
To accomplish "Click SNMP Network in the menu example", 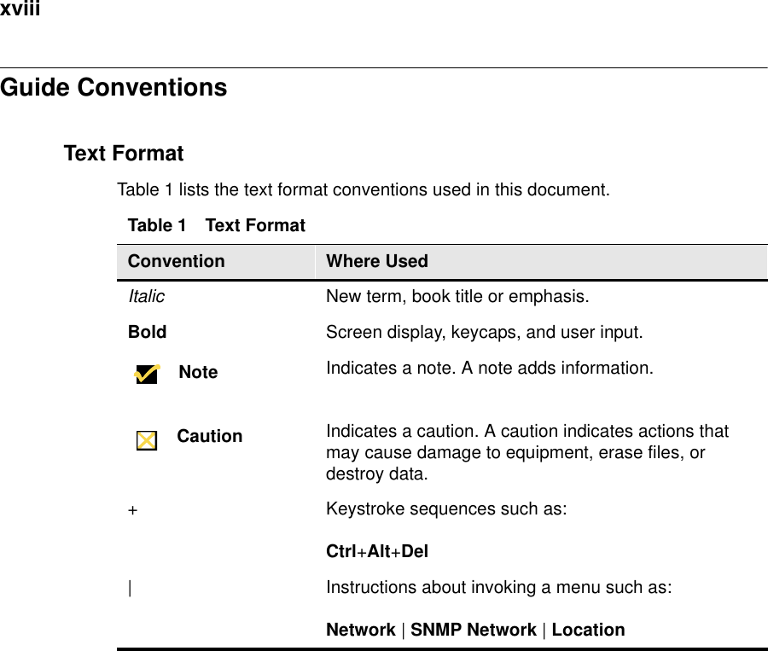I will click(x=474, y=631).
